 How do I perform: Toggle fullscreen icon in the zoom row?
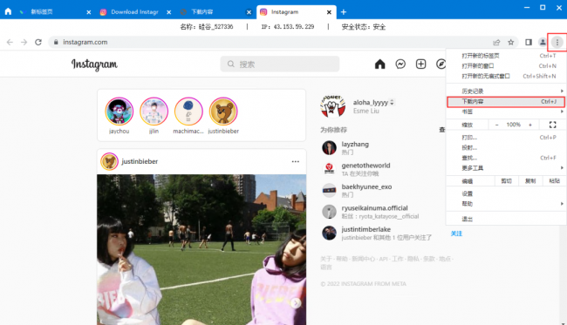coord(552,125)
